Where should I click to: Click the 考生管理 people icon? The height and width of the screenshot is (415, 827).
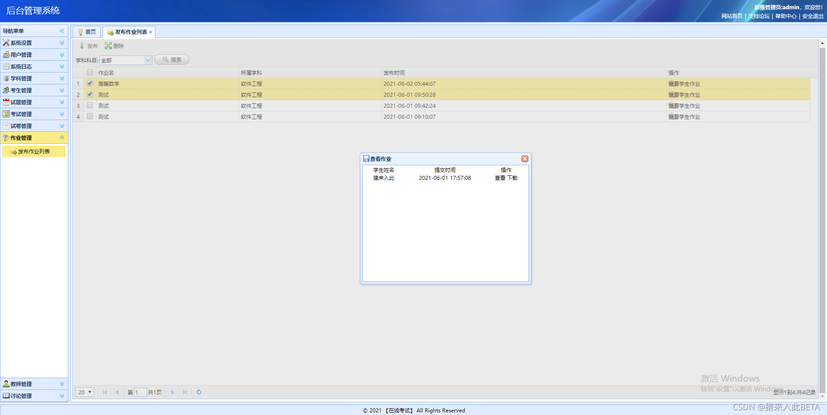(6, 90)
